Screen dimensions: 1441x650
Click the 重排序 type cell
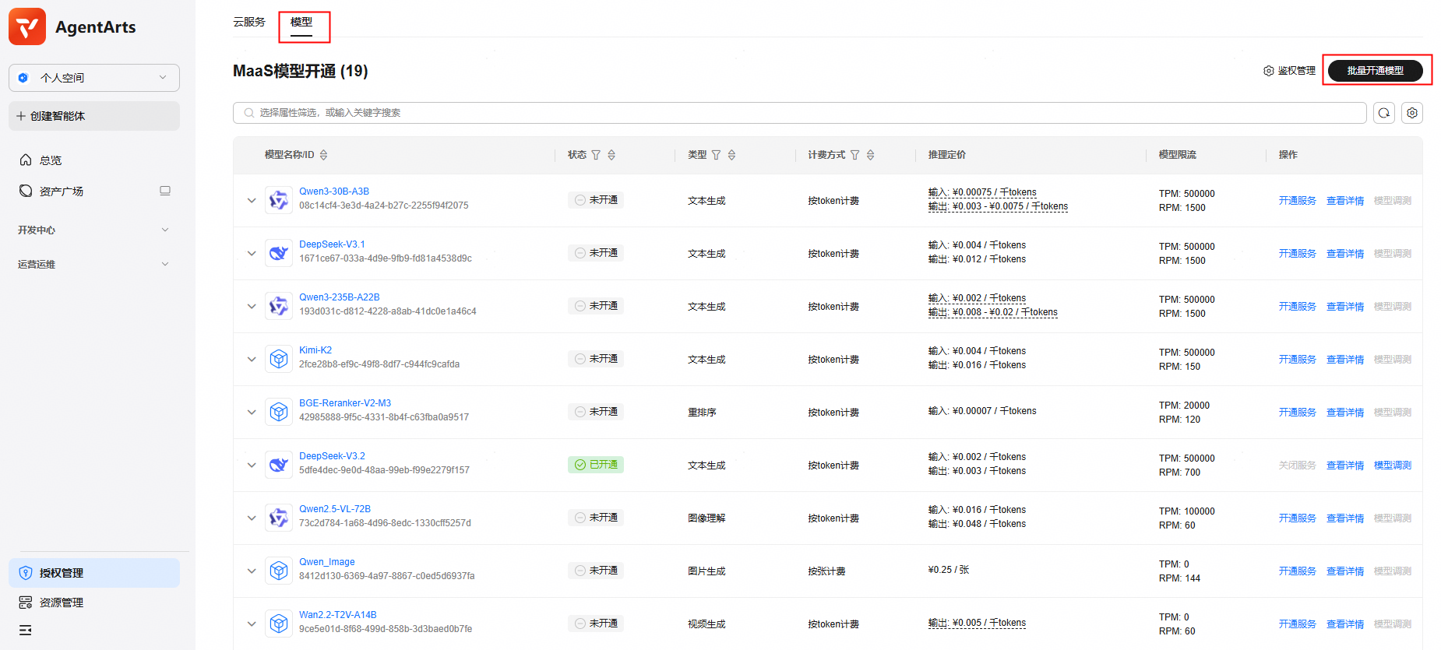point(702,412)
